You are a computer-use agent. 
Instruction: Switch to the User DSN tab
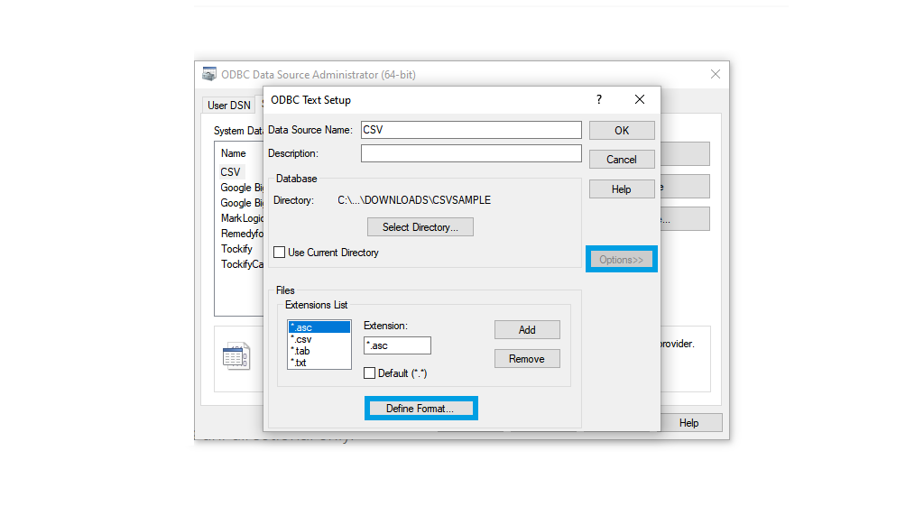pos(229,106)
